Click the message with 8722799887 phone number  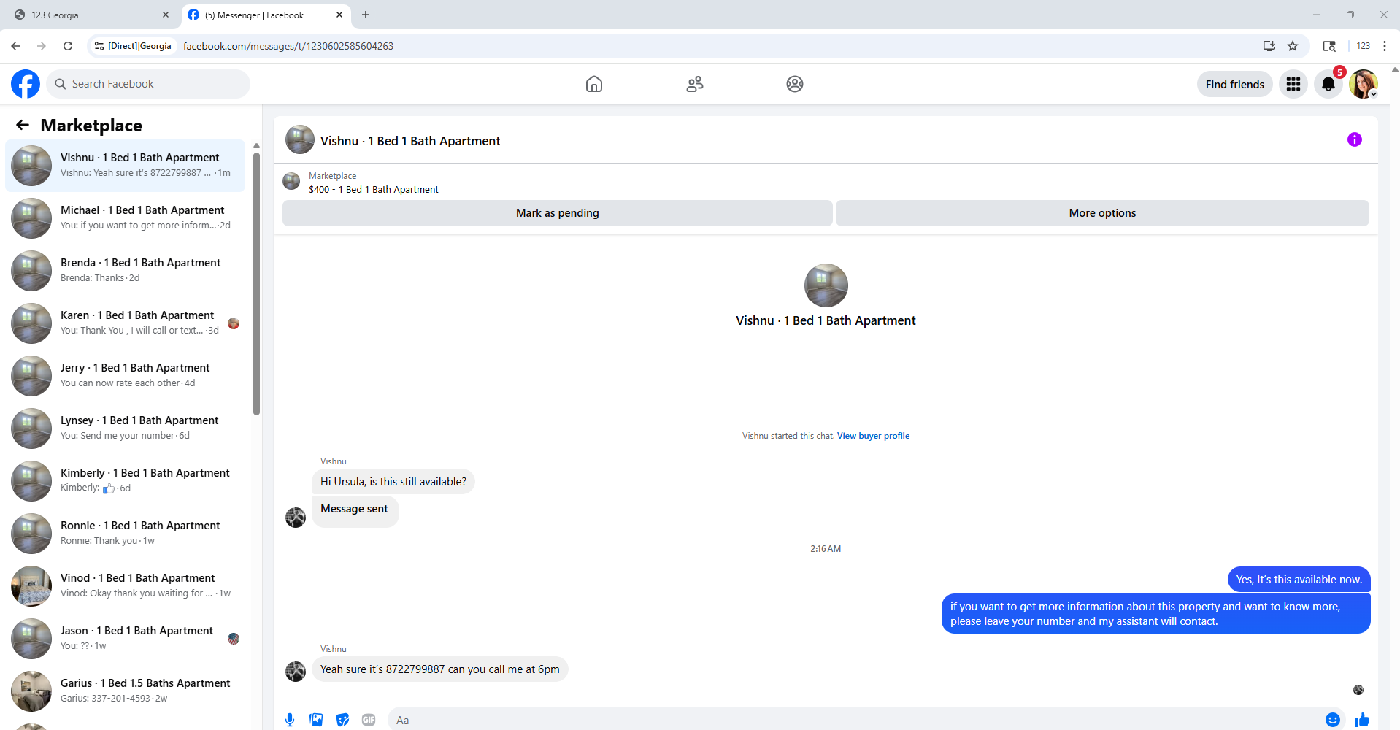(x=440, y=669)
